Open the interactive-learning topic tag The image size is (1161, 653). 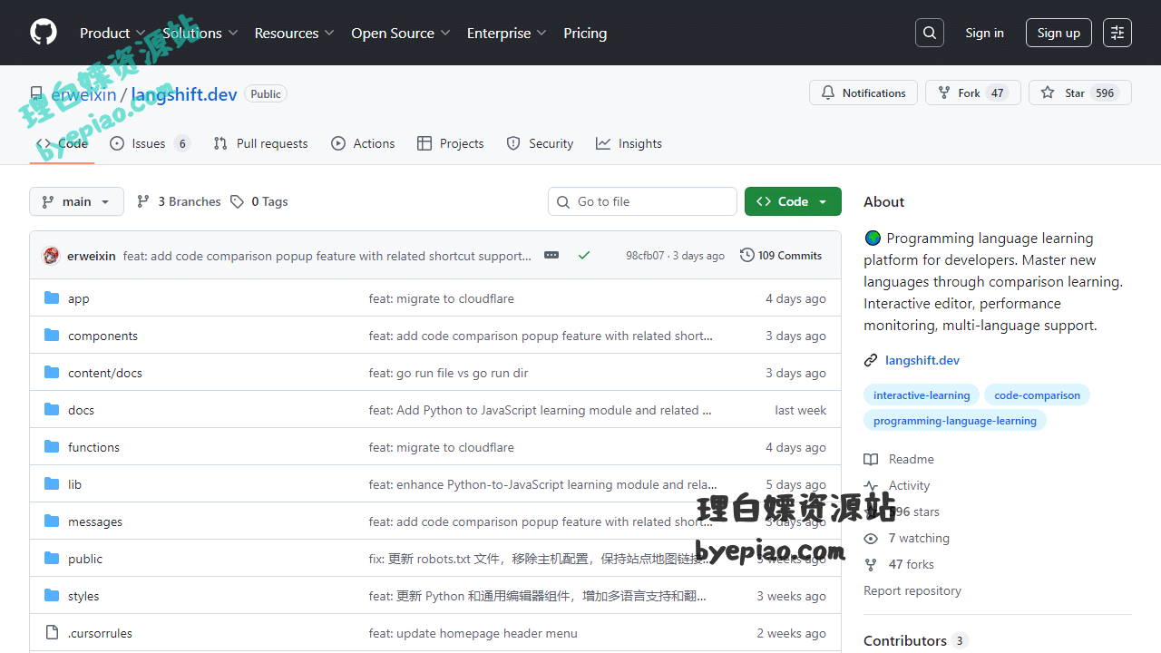pyautogui.click(x=922, y=395)
